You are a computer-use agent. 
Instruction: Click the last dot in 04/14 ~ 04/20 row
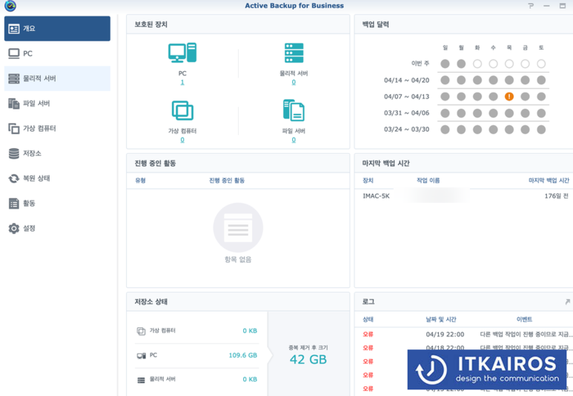tap(541, 80)
